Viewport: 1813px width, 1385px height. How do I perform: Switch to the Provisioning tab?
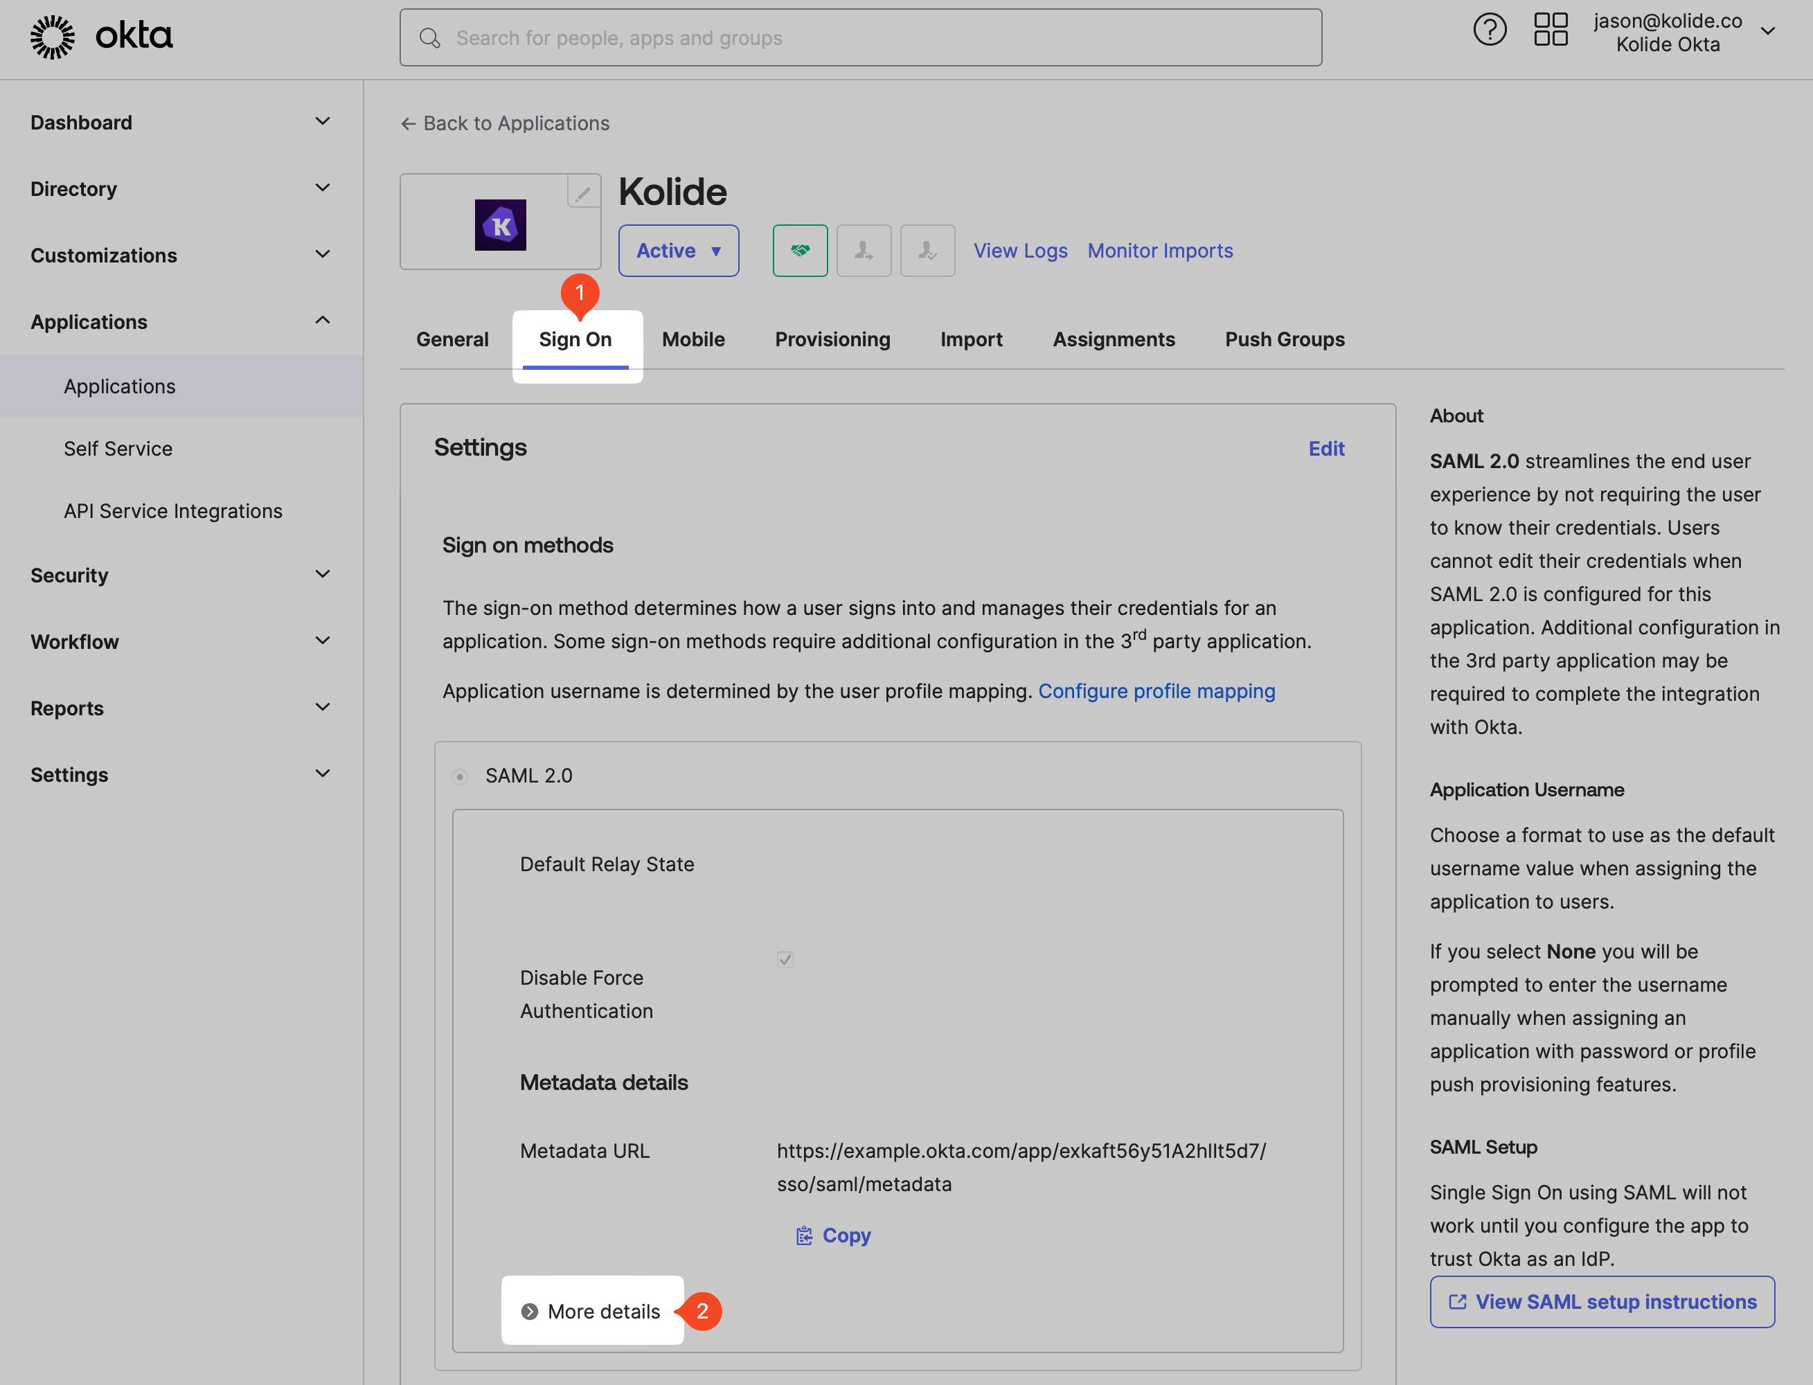(832, 339)
